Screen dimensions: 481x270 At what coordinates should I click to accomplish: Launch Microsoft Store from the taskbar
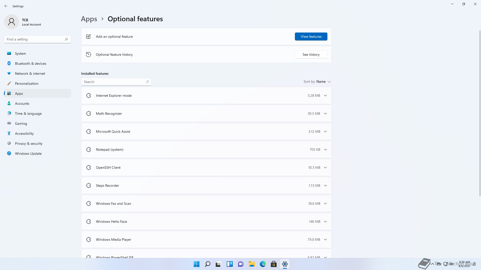pyautogui.click(x=274, y=264)
